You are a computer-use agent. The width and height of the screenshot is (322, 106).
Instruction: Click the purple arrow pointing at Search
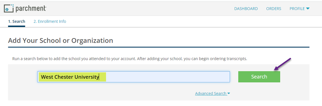coord(282,65)
